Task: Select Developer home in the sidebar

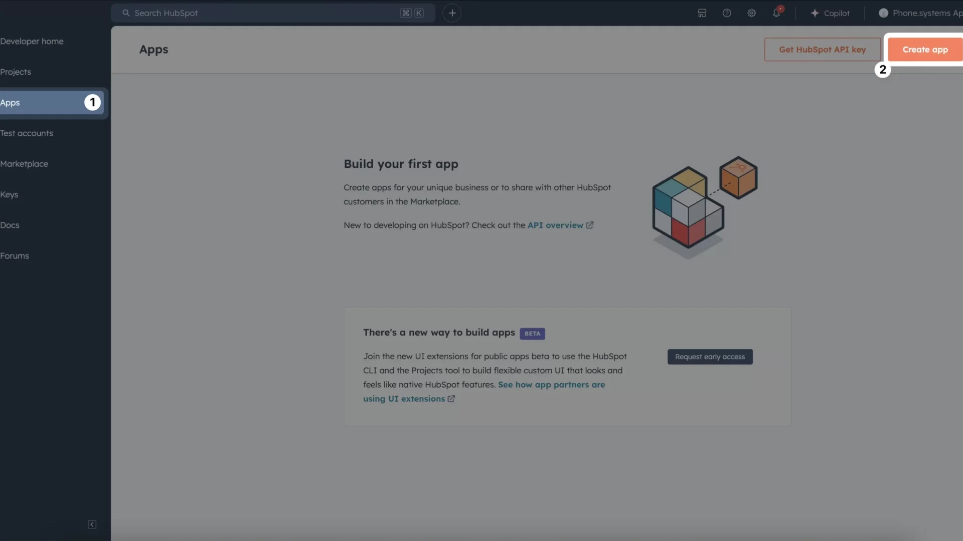Action: [x=32, y=41]
